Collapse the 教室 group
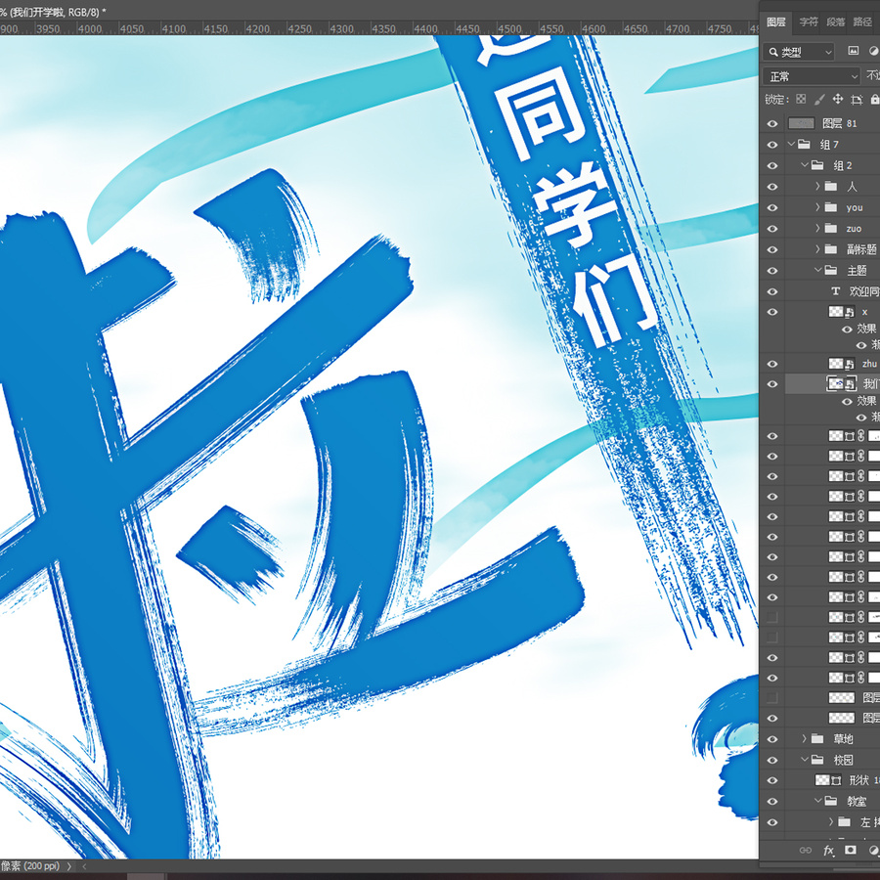This screenshot has height=880, width=880. point(818,801)
